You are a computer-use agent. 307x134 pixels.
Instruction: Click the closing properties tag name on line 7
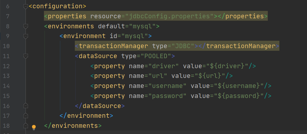245,16
